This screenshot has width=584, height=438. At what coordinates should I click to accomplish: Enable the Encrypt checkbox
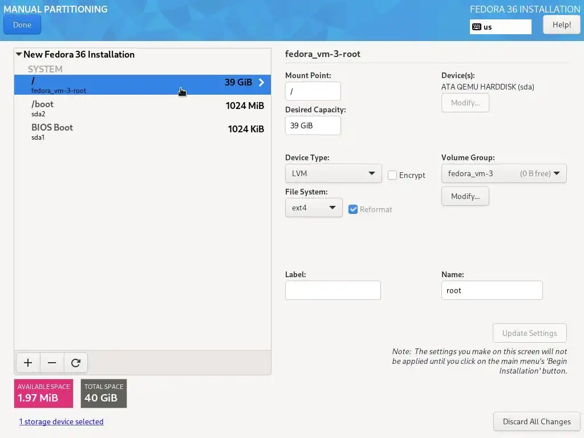(x=392, y=175)
